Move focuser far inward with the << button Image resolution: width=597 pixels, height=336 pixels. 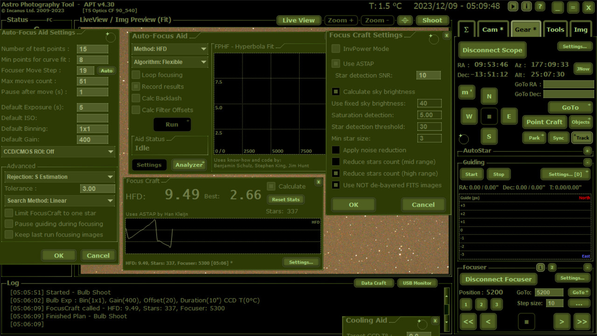[468, 322]
